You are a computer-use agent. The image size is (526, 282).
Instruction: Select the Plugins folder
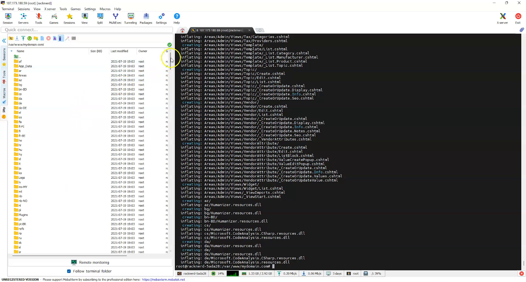(23, 215)
